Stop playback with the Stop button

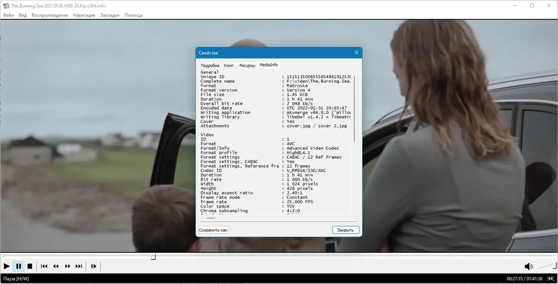point(30,266)
